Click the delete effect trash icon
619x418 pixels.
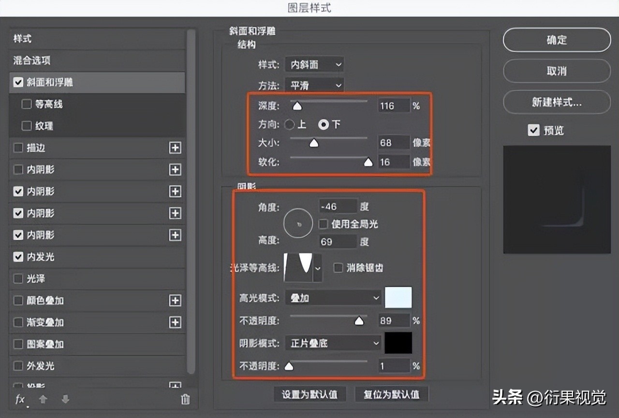click(184, 400)
